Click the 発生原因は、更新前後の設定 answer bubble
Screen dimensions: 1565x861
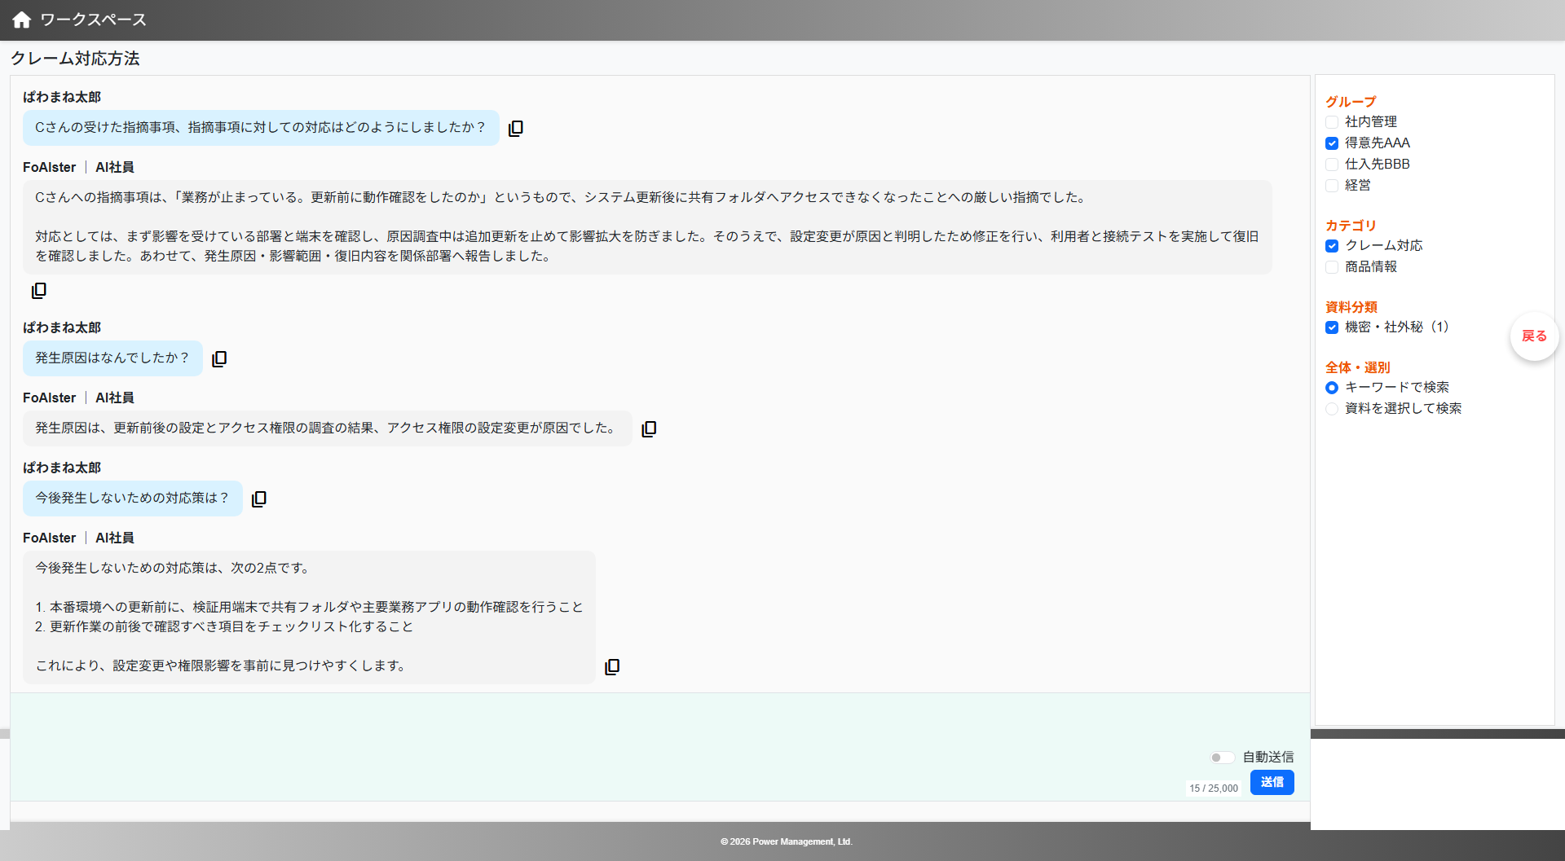328,428
